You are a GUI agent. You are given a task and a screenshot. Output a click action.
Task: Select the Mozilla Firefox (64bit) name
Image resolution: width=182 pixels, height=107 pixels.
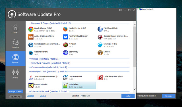click(77, 28)
